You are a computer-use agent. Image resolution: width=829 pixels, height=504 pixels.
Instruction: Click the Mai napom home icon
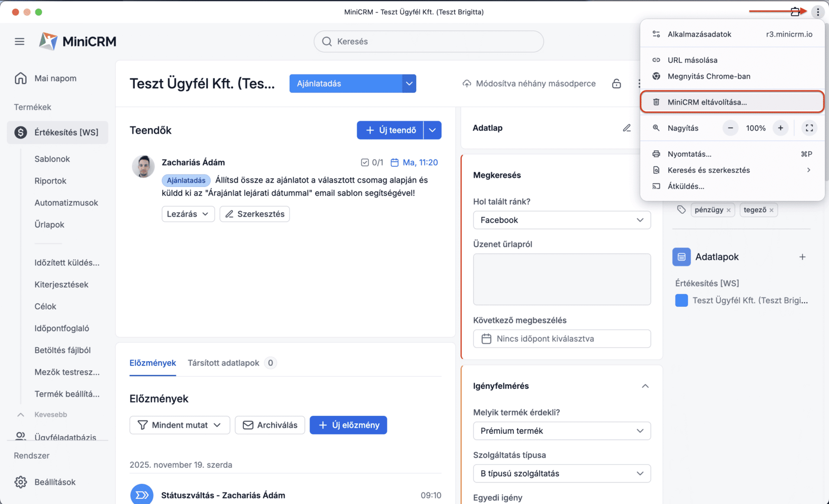pyautogui.click(x=21, y=78)
